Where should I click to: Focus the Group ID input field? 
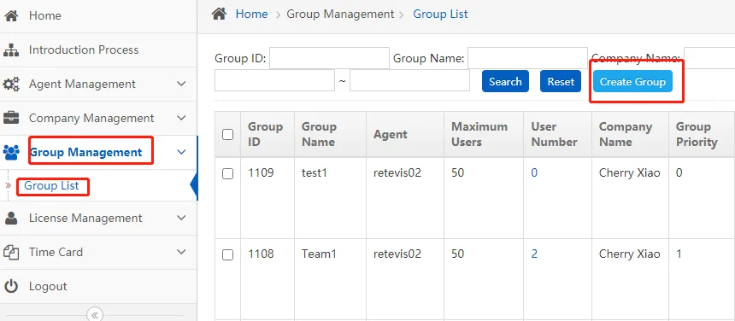330,58
